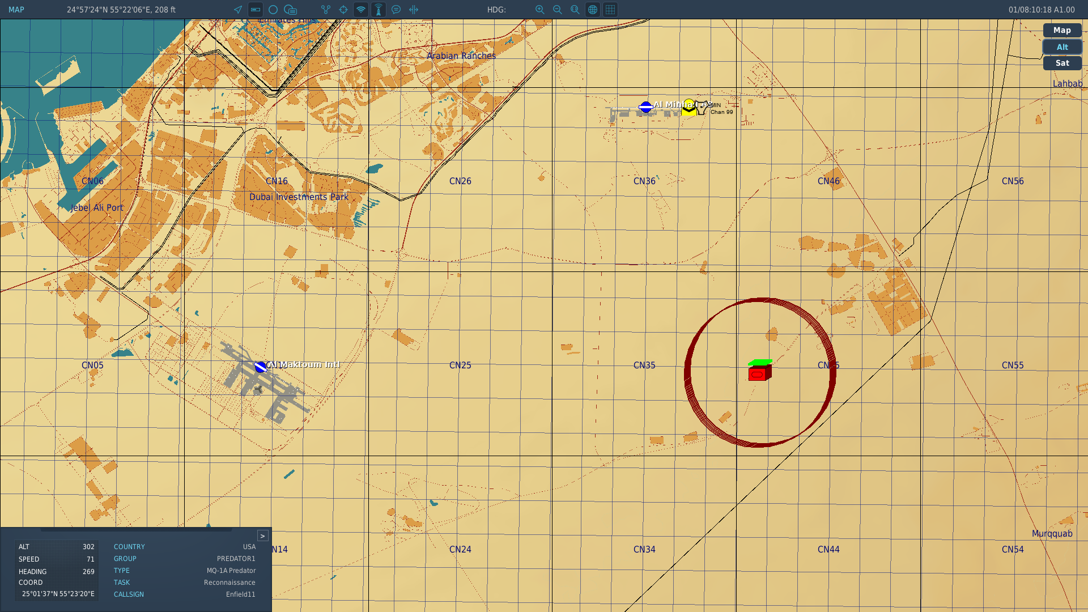The width and height of the screenshot is (1088, 612).
Task: Toggle the wifi signal coverage button
Action: [361, 10]
